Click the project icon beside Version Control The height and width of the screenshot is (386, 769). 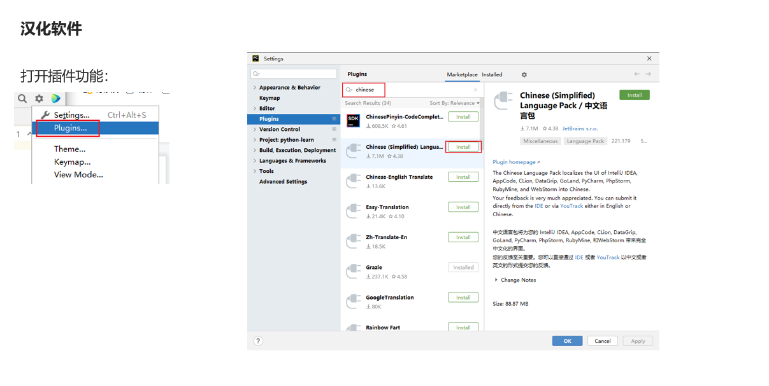pyautogui.click(x=334, y=129)
